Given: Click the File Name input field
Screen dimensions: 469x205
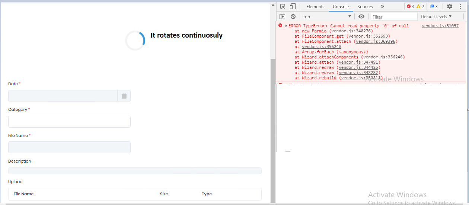Looking at the screenshot, I should click(69, 147).
